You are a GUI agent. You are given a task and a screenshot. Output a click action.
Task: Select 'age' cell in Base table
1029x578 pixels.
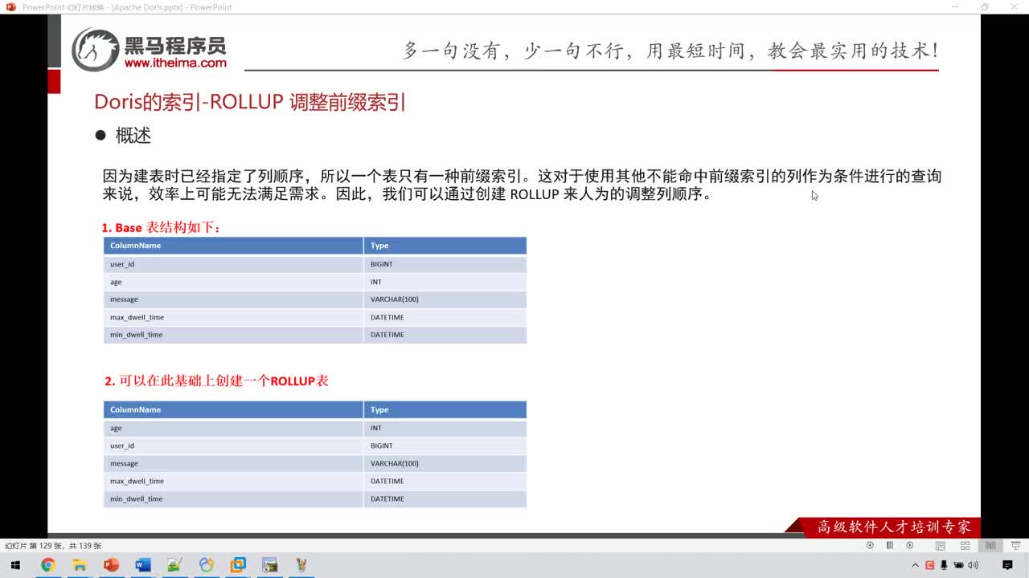pyautogui.click(x=233, y=282)
